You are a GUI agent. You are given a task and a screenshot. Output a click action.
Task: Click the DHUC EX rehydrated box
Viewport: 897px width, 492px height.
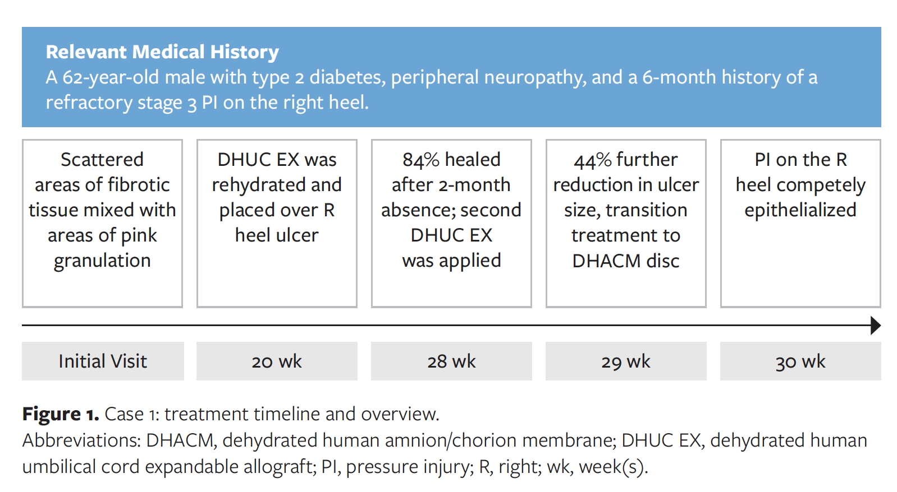point(277,223)
